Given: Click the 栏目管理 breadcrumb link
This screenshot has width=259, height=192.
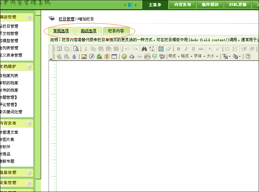Looking at the screenshot, I should coord(66,19).
